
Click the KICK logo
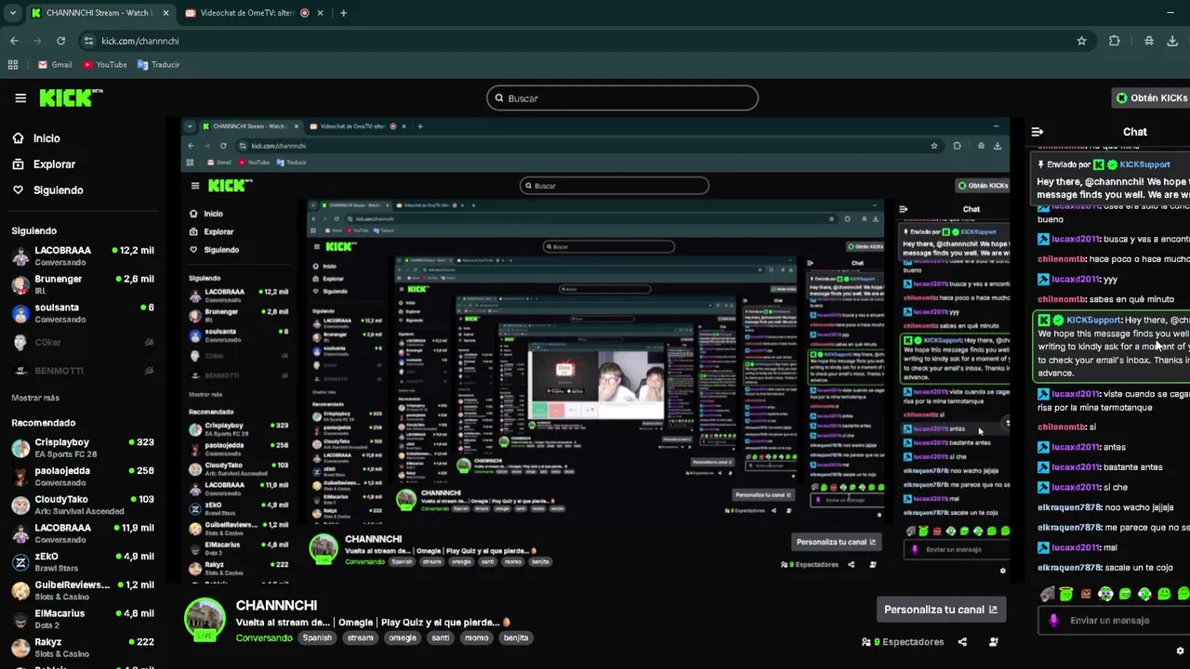(71, 98)
